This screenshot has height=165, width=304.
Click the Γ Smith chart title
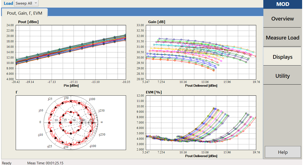click(x=17, y=92)
